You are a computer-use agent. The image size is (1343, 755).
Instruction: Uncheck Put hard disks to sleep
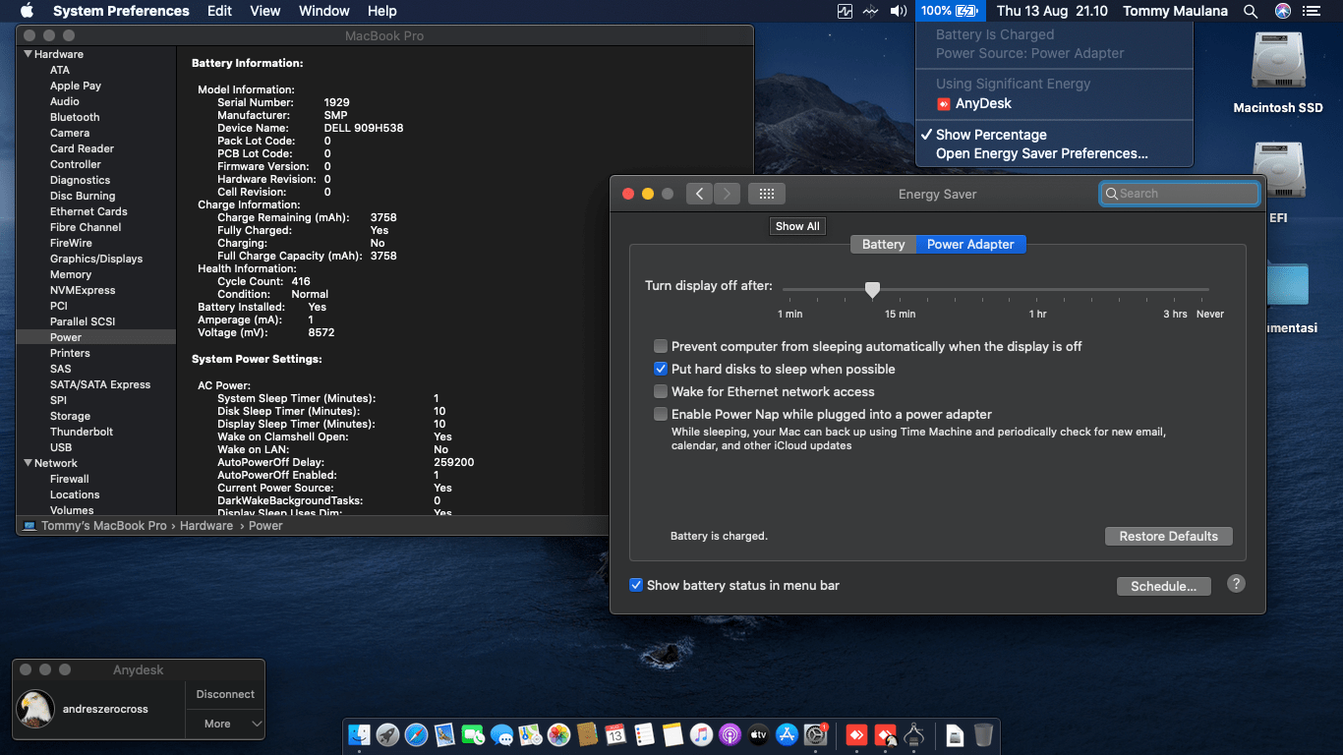(662, 369)
